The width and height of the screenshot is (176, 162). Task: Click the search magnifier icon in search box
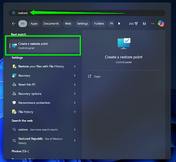13,13
